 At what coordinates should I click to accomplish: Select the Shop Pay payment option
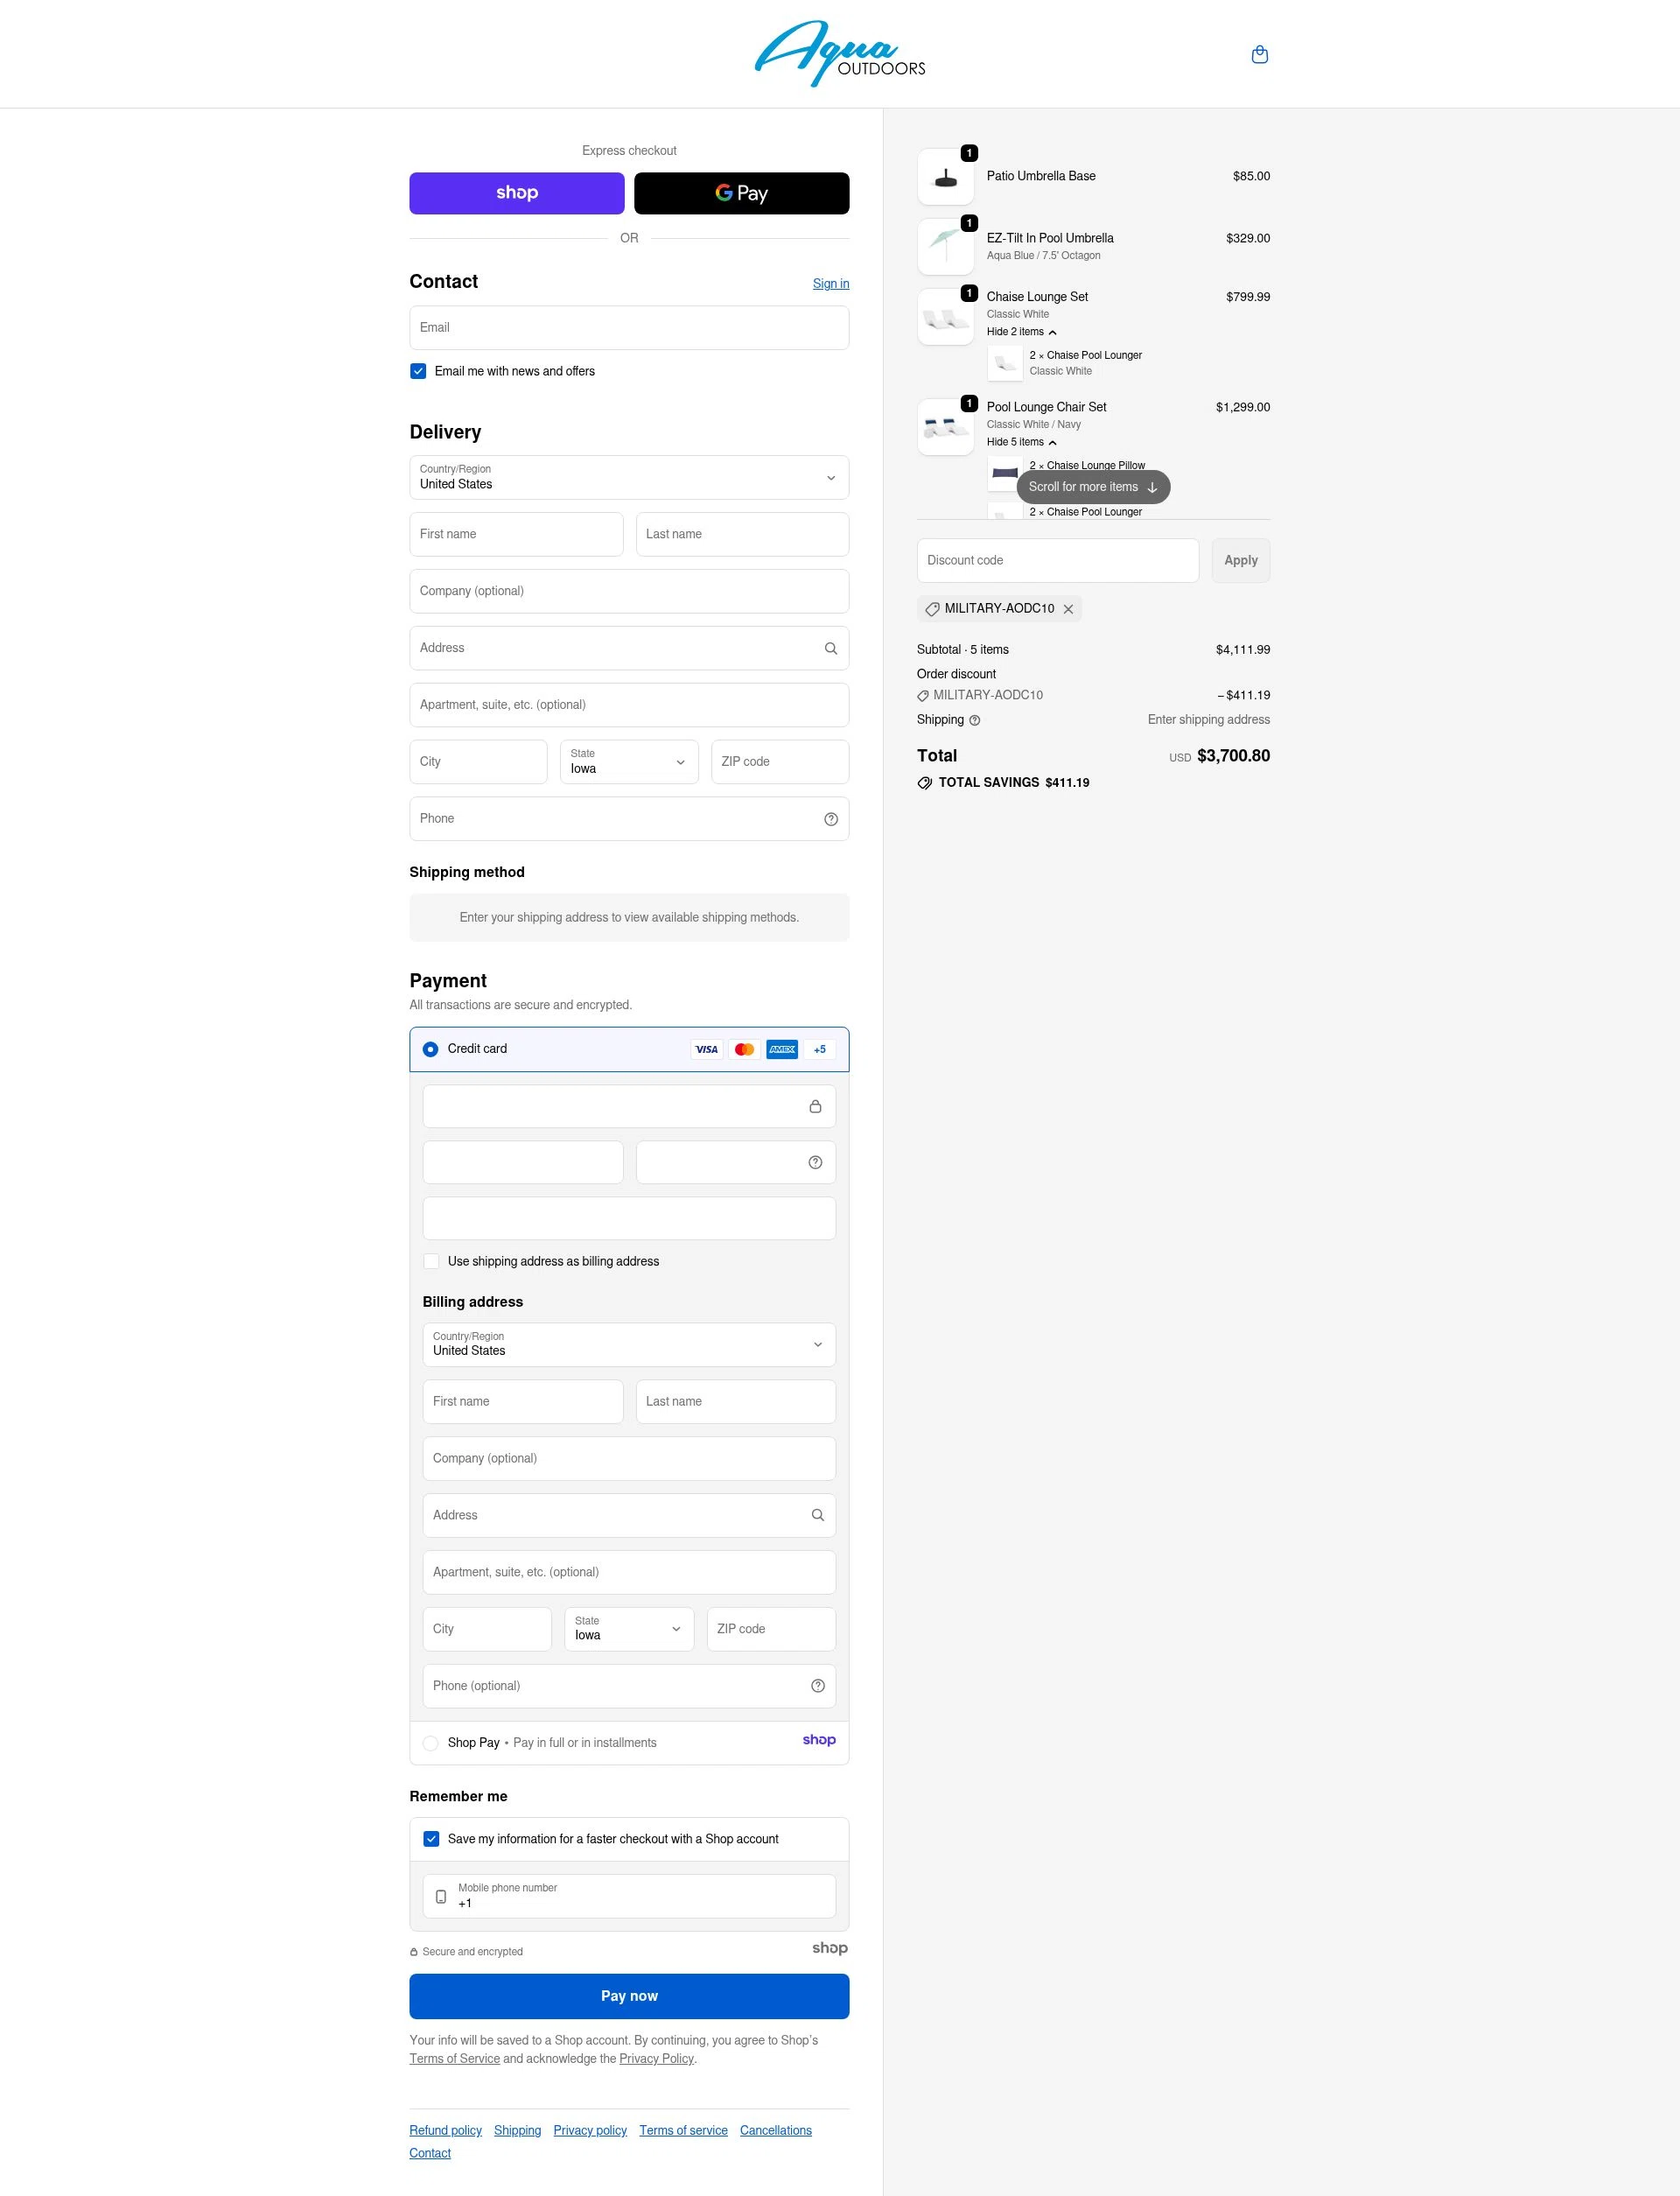431,1742
